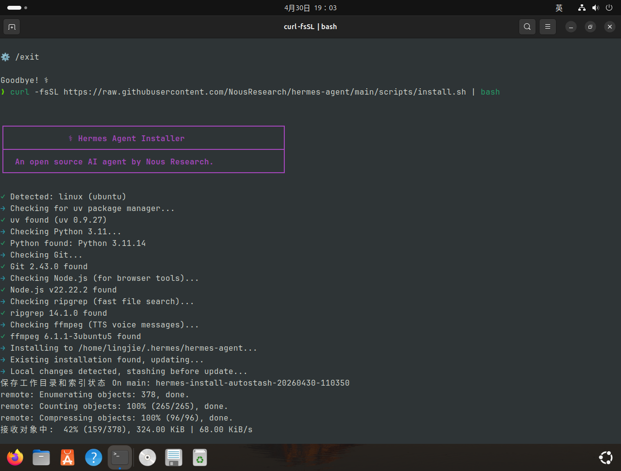Open the Help icon in dock
This screenshot has width=621, height=471.
pyautogui.click(x=94, y=457)
